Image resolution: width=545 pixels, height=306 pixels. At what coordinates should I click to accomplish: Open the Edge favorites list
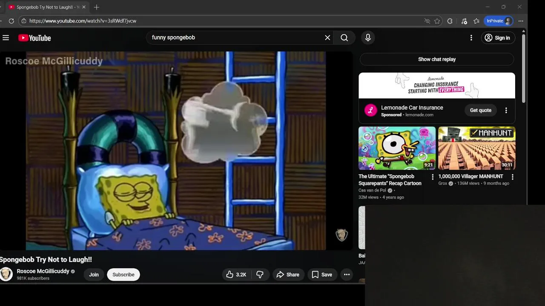(x=476, y=21)
